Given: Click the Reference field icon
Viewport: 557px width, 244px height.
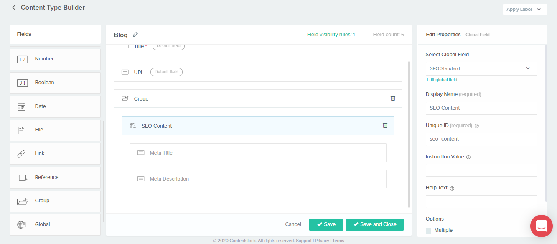Looking at the screenshot, I should tap(22, 177).
